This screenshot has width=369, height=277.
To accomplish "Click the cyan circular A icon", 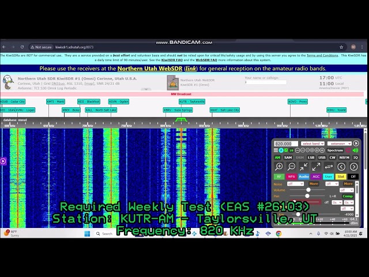I will [281, 150].
